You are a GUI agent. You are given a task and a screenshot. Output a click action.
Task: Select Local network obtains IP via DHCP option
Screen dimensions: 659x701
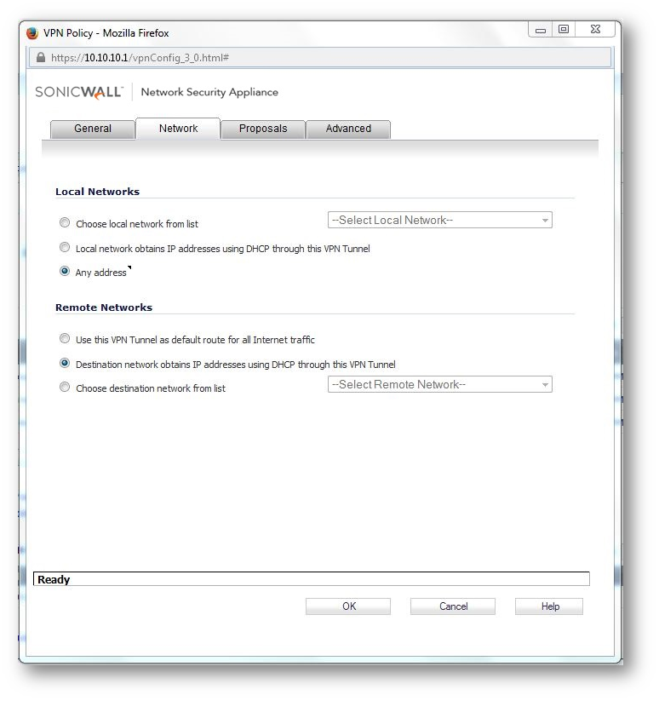pyautogui.click(x=65, y=247)
